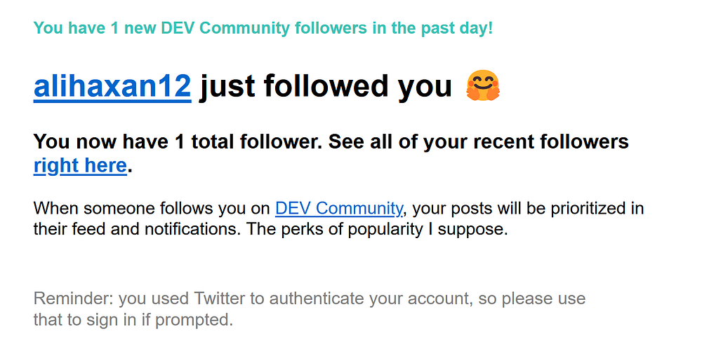Click the teal new followers notice line
This screenshot has width=702, height=346.
coord(263,29)
